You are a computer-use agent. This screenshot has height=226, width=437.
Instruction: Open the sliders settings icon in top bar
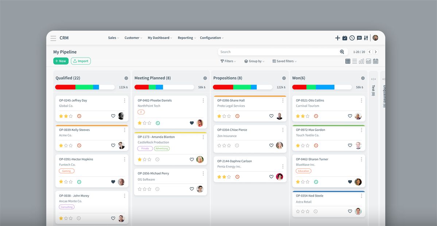point(366,38)
